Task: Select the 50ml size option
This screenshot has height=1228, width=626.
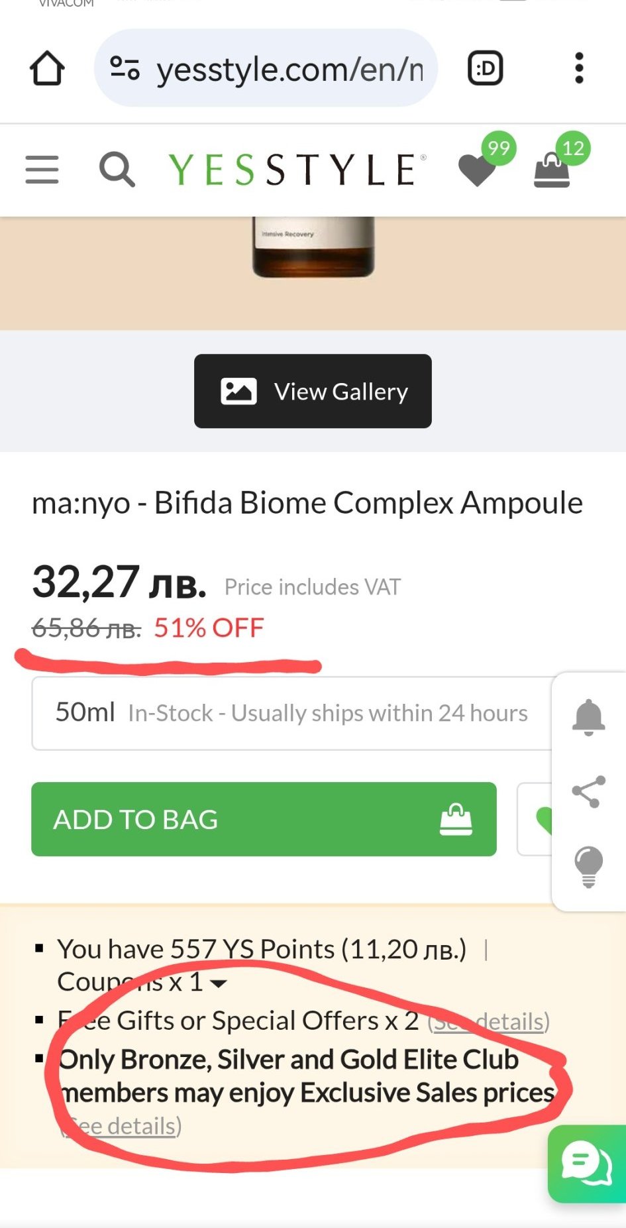Action: 291,713
